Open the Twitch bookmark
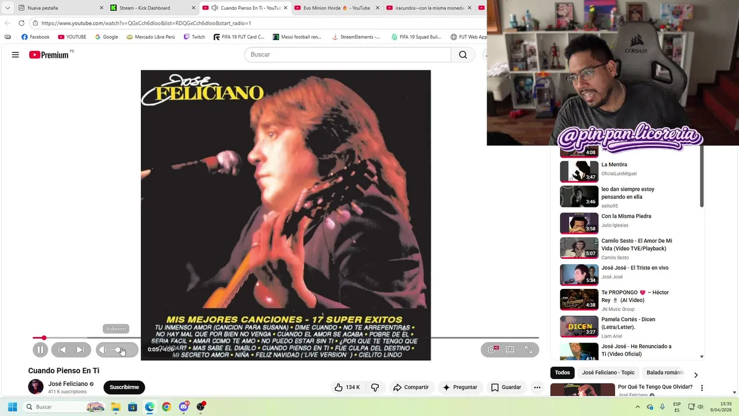Viewport: 739px width, 416px height. [194, 37]
